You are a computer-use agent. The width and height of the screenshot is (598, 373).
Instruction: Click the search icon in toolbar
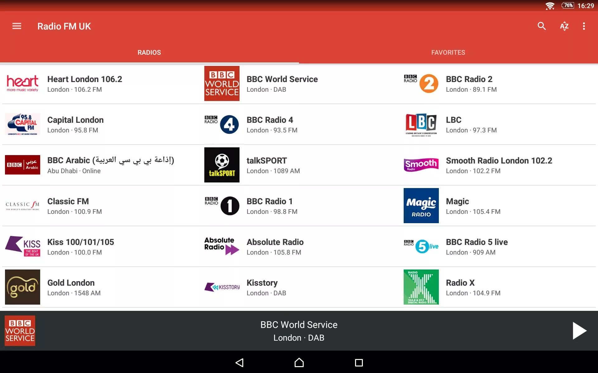point(542,26)
